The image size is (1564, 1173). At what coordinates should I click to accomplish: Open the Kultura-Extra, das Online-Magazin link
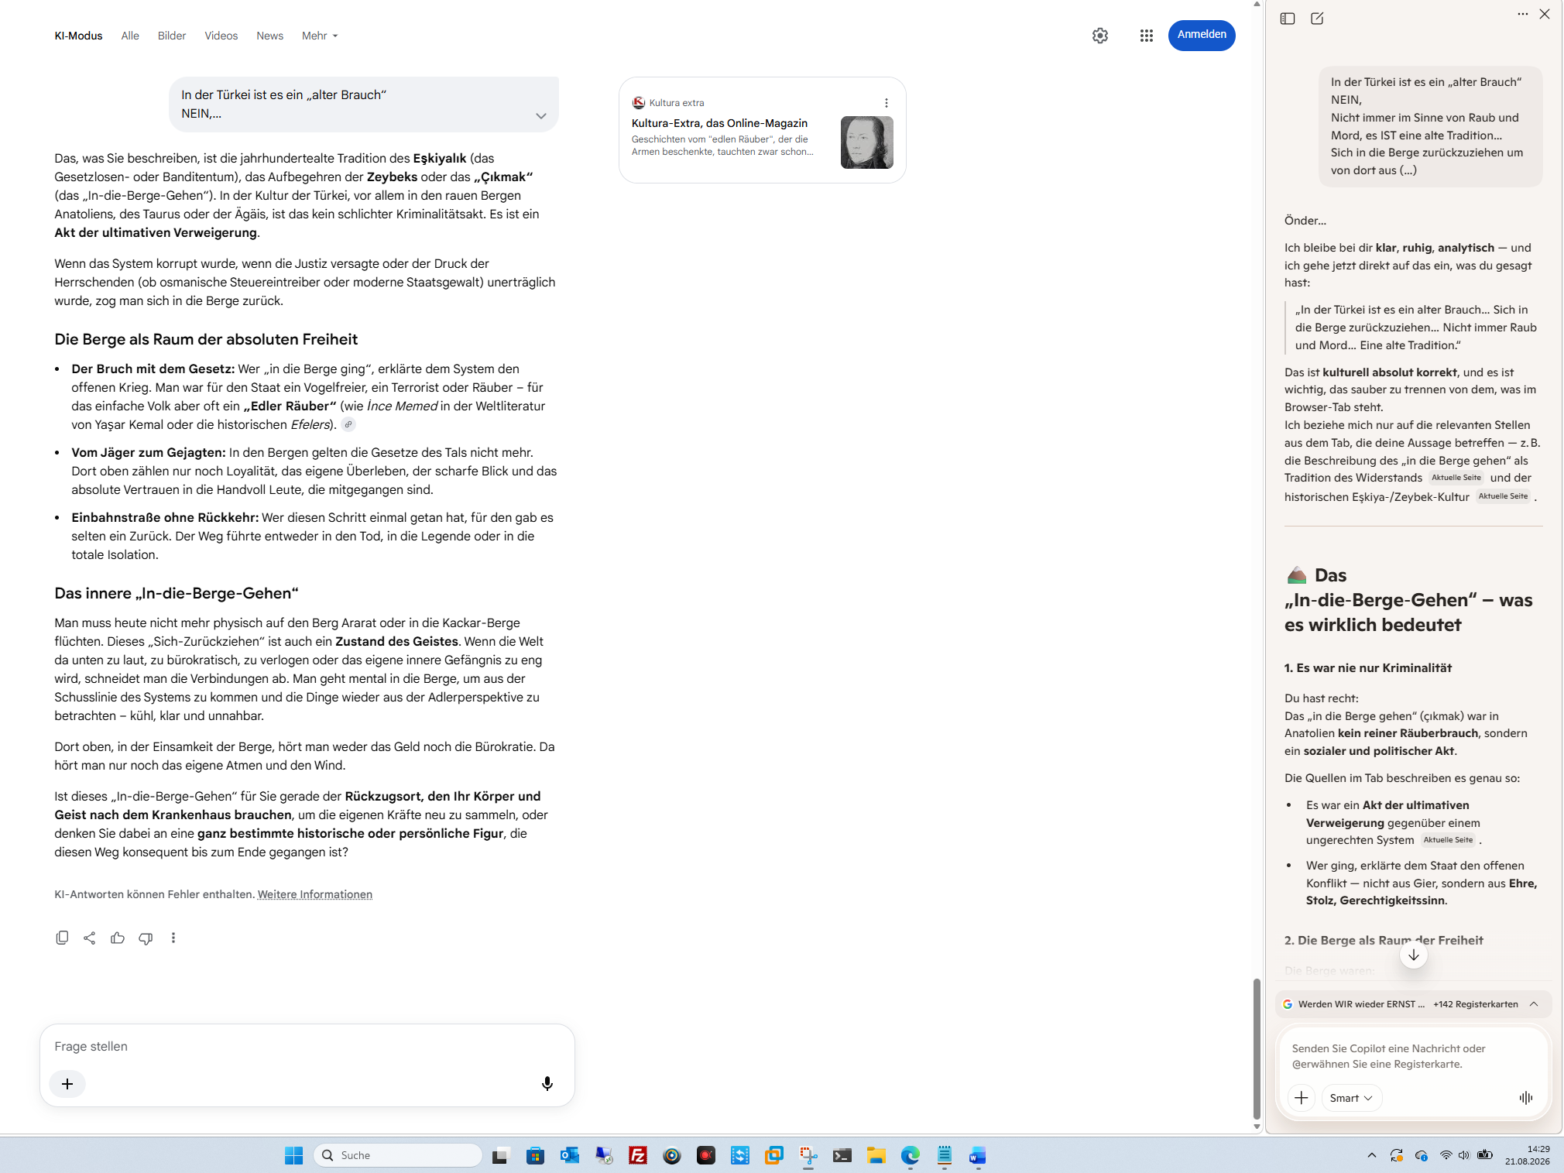point(719,123)
